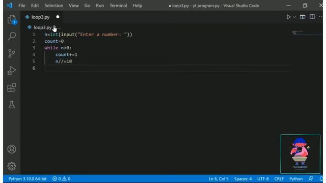
Task: Split the editor to the right
Action: pos(312,17)
